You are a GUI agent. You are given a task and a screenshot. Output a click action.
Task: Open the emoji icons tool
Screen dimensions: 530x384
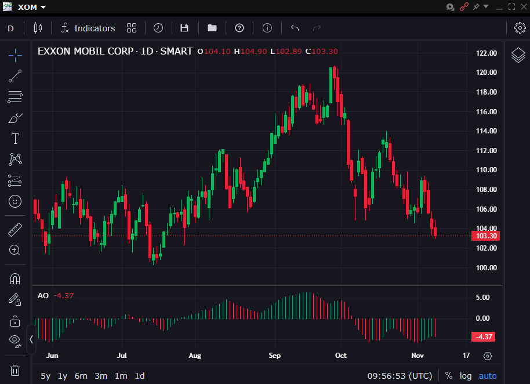tap(15, 201)
